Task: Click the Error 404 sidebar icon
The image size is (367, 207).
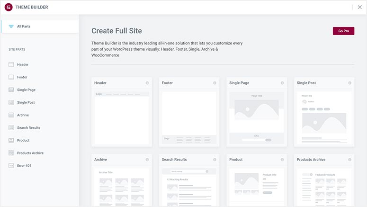Action: (x=11, y=166)
